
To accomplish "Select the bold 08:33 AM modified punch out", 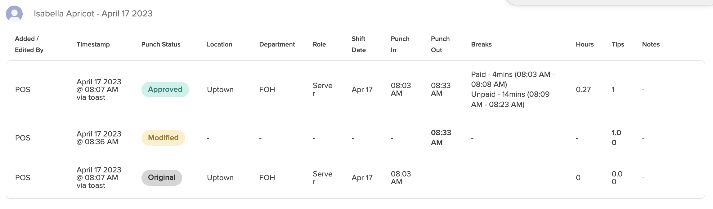I will coord(441,138).
